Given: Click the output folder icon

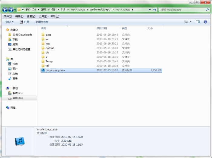Looking at the screenshot, I should [x=43, y=48].
